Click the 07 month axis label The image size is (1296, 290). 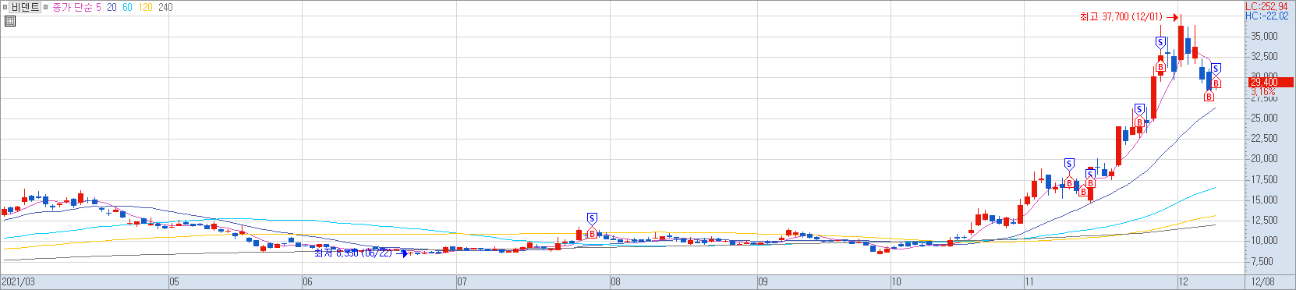click(x=462, y=281)
